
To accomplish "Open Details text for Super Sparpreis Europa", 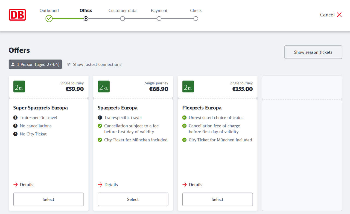I will tap(27, 185).
